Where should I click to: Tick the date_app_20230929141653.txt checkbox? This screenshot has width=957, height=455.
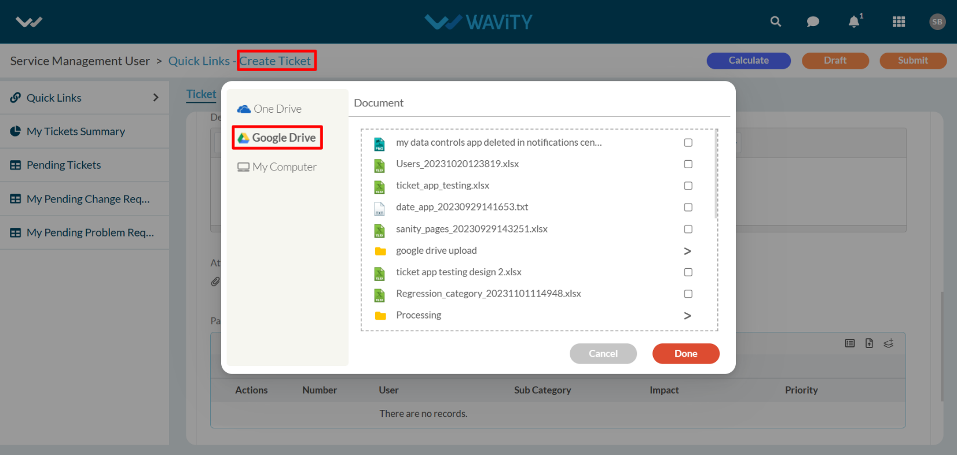pyautogui.click(x=688, y=207)
